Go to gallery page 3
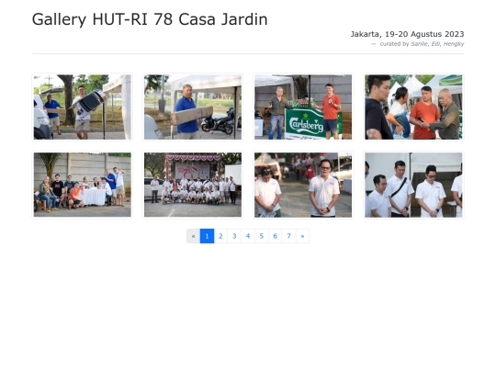 [x=234, y=236]
